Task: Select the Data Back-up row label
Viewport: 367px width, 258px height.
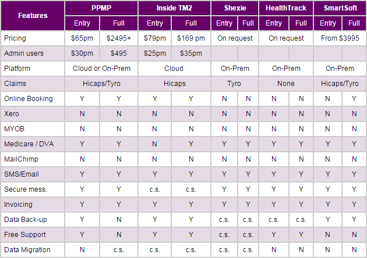Action: (x=33, y=220)
